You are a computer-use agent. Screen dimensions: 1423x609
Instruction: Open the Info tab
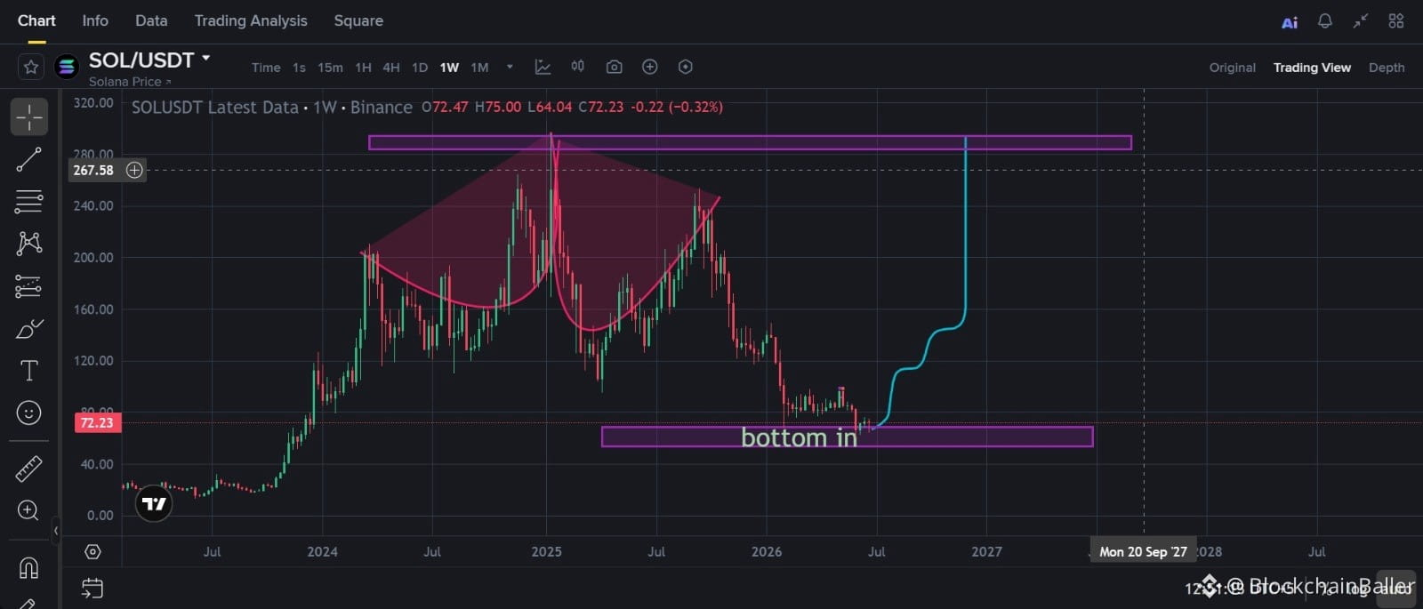[x=95, y=20]
